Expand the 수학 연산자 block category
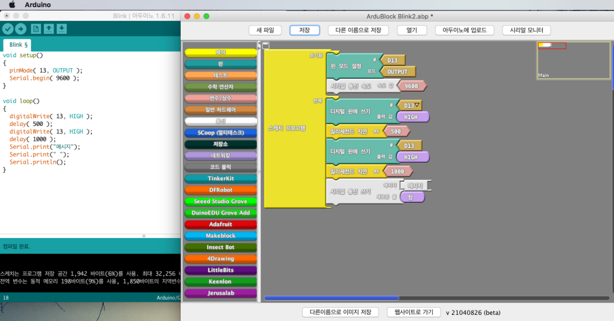 coord(221,87)
